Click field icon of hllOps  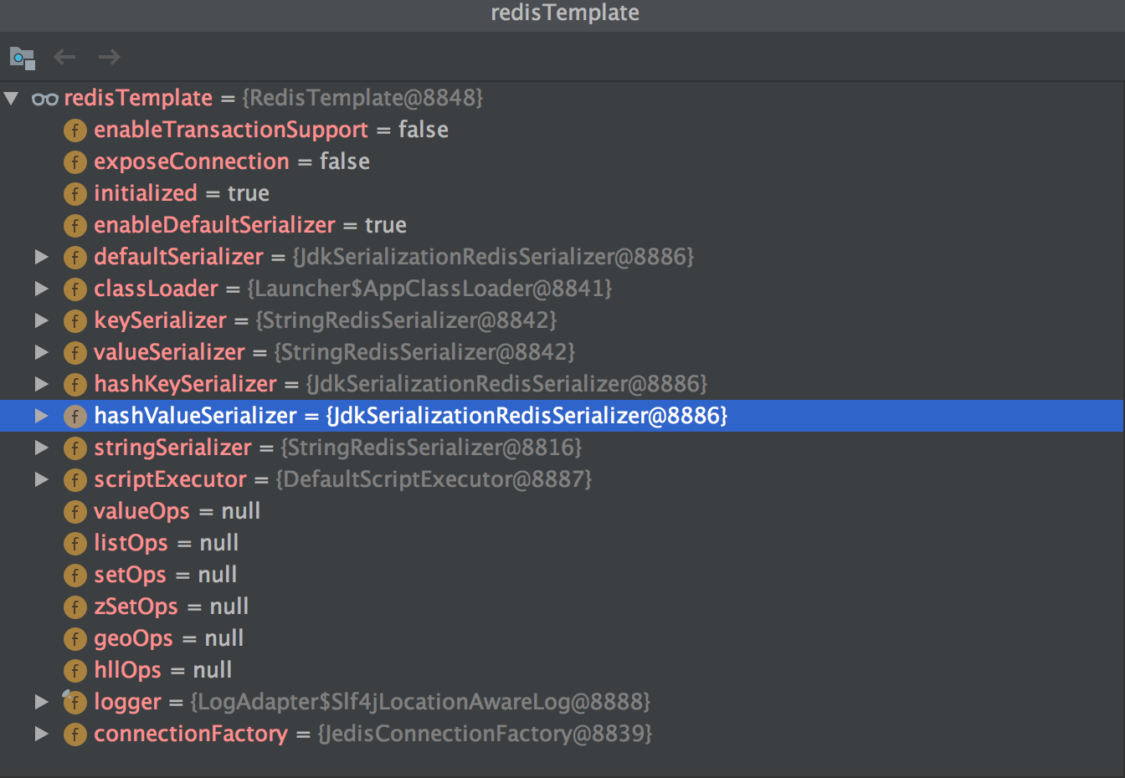pyautogui.click(x=75, y=671)
